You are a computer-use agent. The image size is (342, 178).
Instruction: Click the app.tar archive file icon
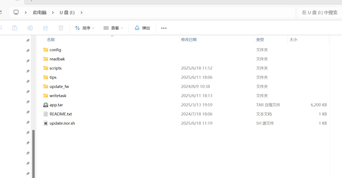(46, 105)
